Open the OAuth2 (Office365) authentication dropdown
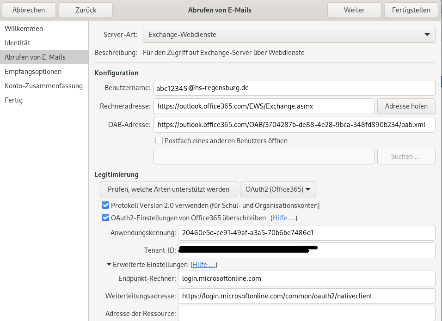 (x=278, y=189)
